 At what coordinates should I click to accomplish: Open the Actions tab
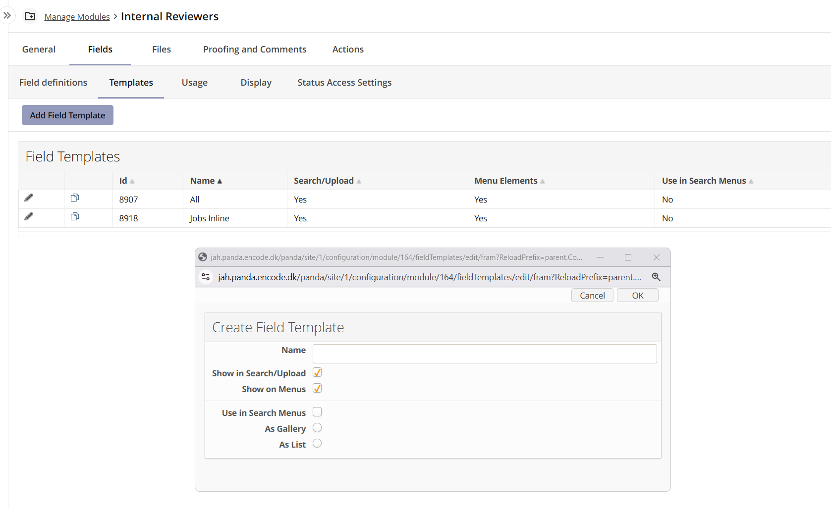[x=348, y=50]
